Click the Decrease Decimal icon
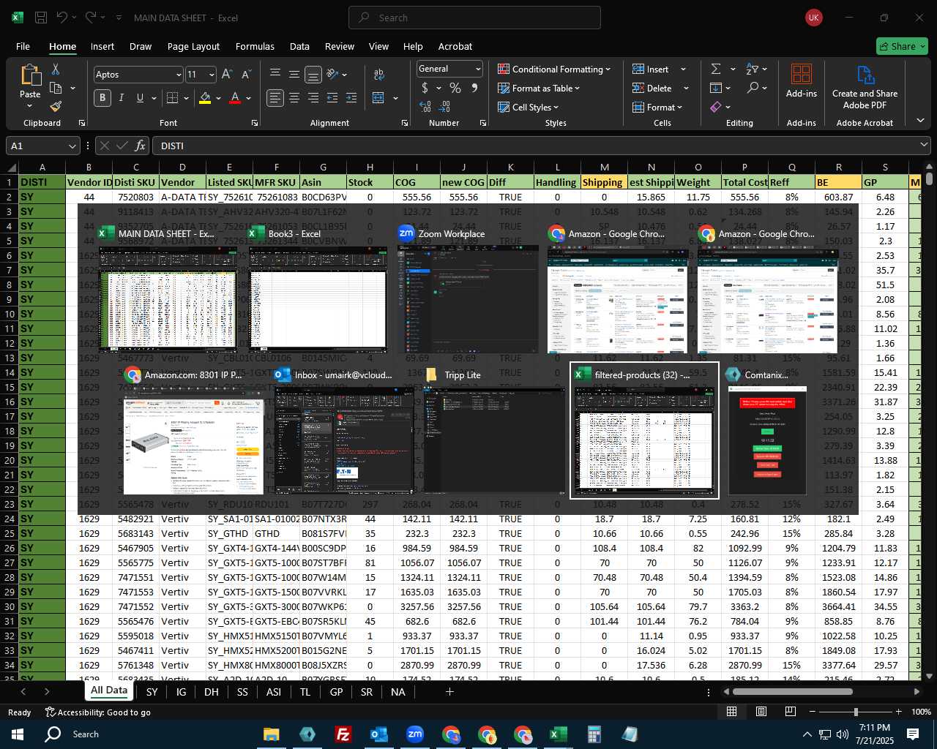Viewport: 937px width, 749px height. point(446,107)
